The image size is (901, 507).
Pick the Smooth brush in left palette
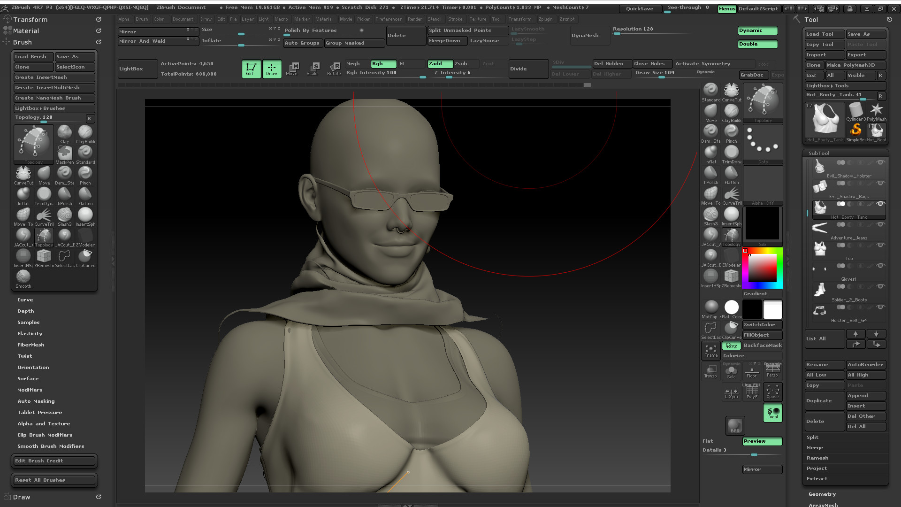point(23,279)
